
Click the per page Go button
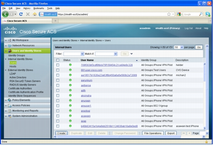click(x=199, y=47)
